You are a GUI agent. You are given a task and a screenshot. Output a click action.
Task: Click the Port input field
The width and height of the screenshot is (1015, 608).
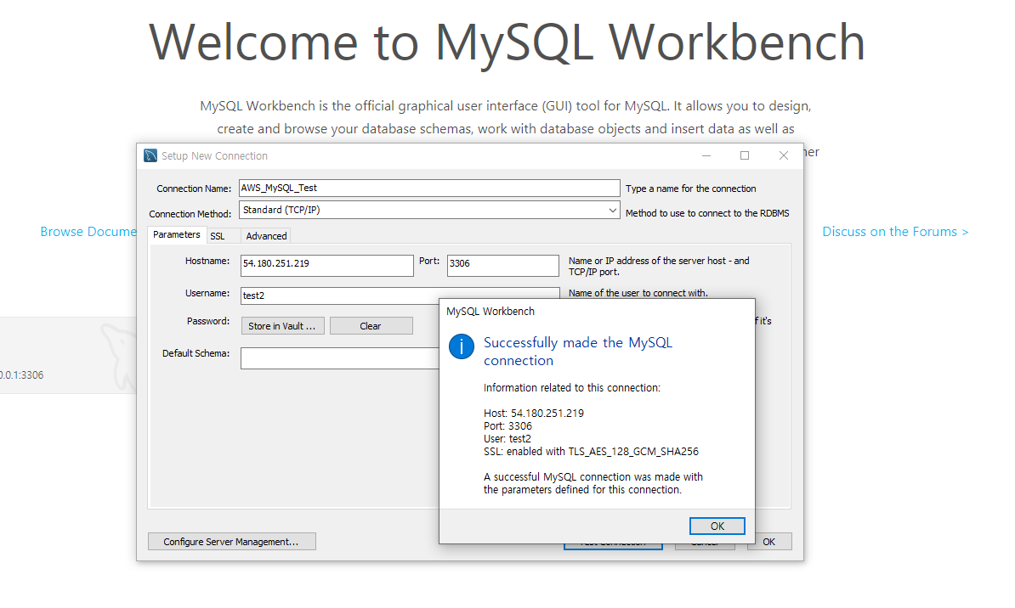click(502, 265)
